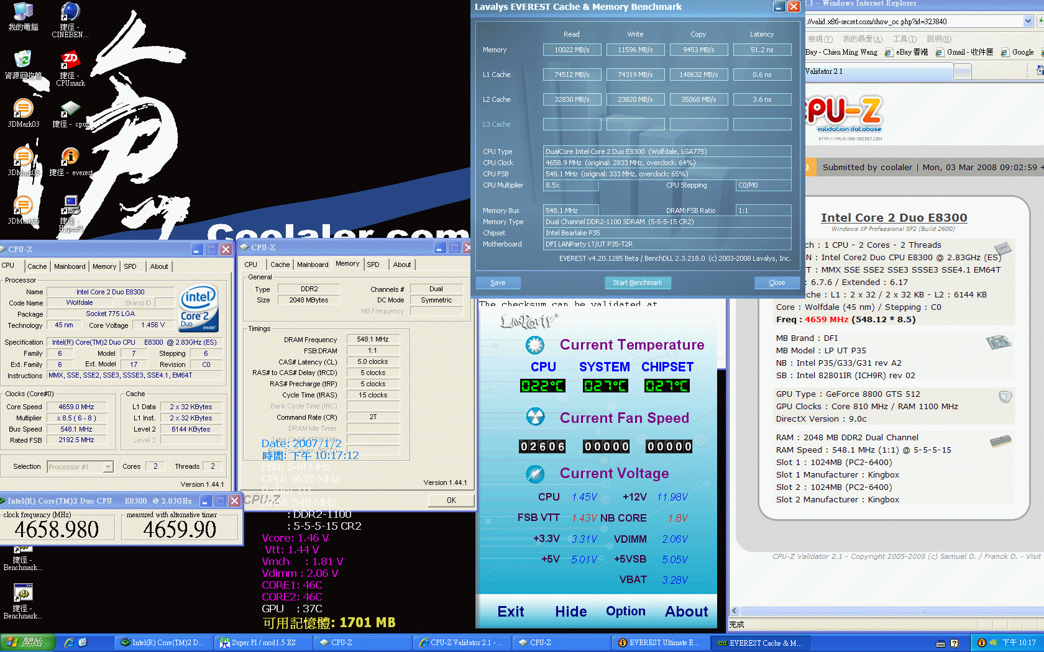
Task: Click the Save button in EVEREST benchmark
Action: pyautogui.click(x=498, y=283)
